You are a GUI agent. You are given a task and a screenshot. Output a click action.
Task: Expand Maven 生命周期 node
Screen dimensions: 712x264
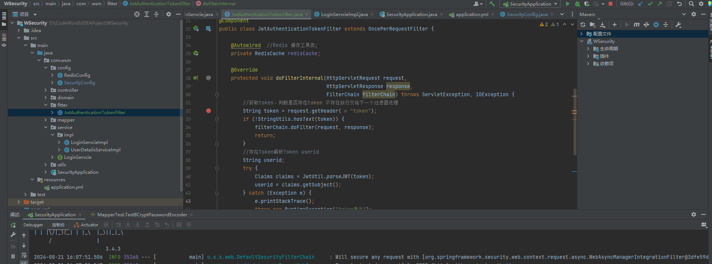click(588, 48)
